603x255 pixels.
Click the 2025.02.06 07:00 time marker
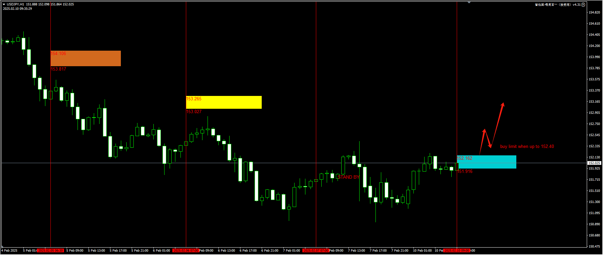186,251
